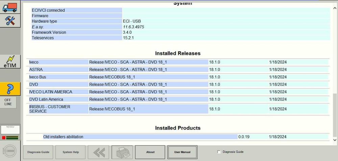The height and width of the screenshot is (161, 338).
Task: Click the ECI - USB value
Action: tap(132, 21)
